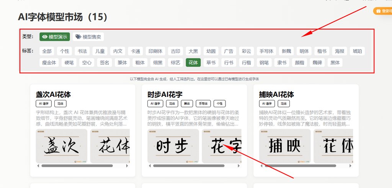
Task: Choose the 古印 tag
Action: pos(175,51)
